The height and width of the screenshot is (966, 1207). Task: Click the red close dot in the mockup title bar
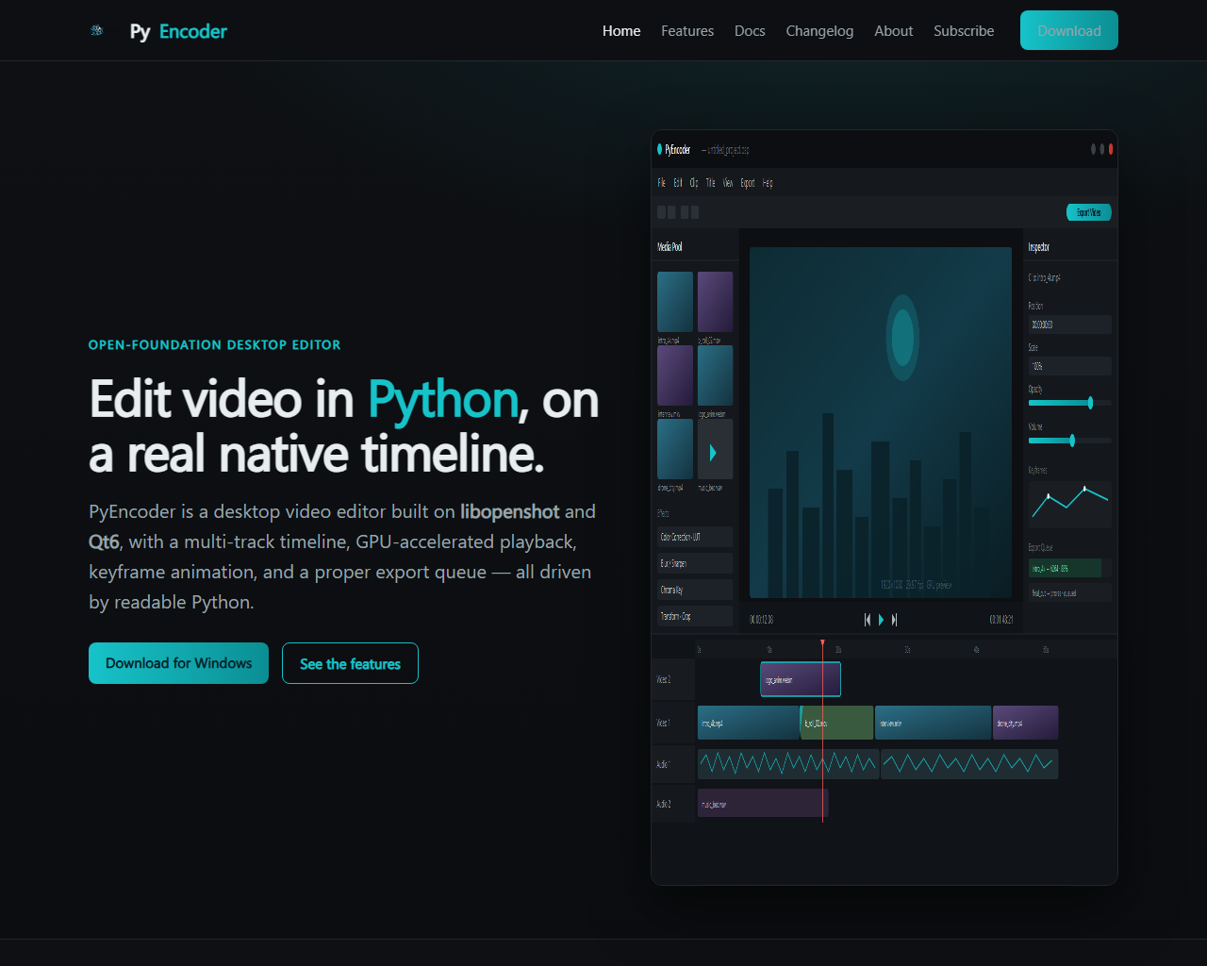1111,149
